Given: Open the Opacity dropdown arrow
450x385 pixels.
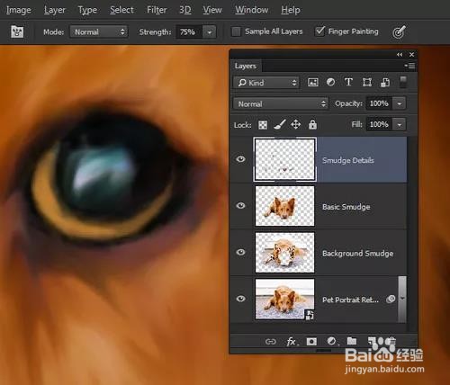Looking at the screenshot, I should [x=400, y=103].
